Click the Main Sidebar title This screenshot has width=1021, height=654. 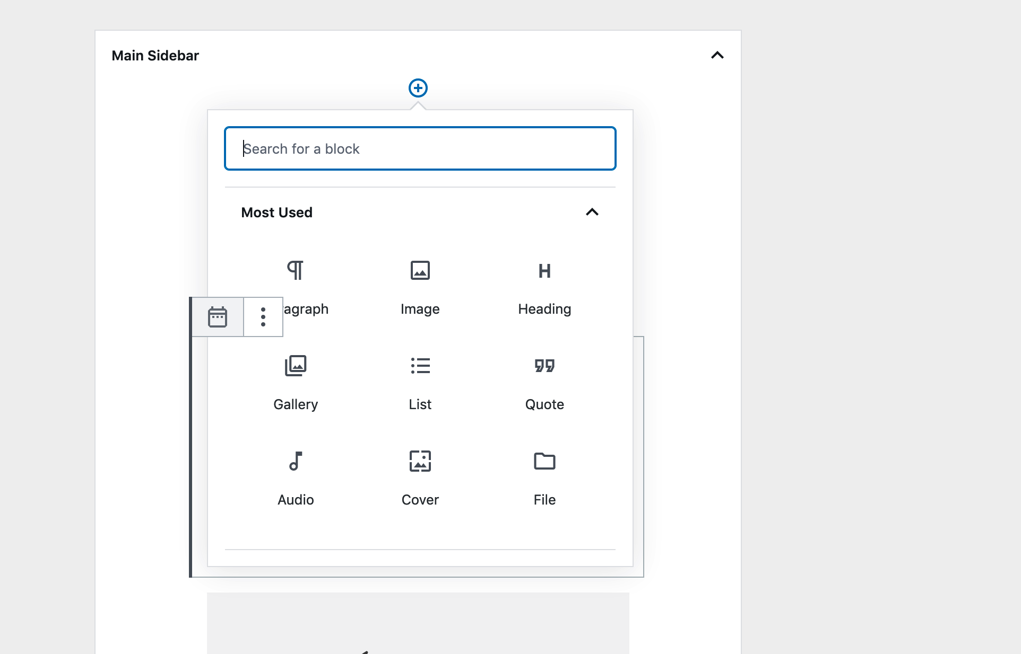pyautogui.click(x=155, y=55)
